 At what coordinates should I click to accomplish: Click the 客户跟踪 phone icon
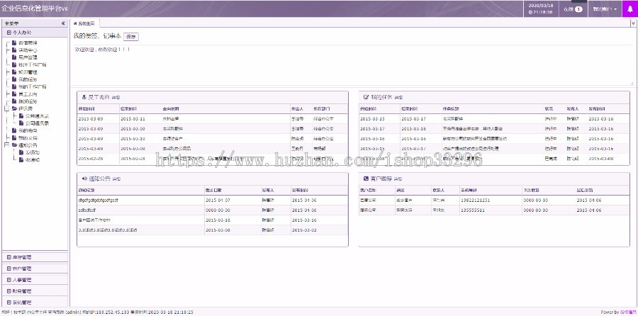(x=366, y=179)
